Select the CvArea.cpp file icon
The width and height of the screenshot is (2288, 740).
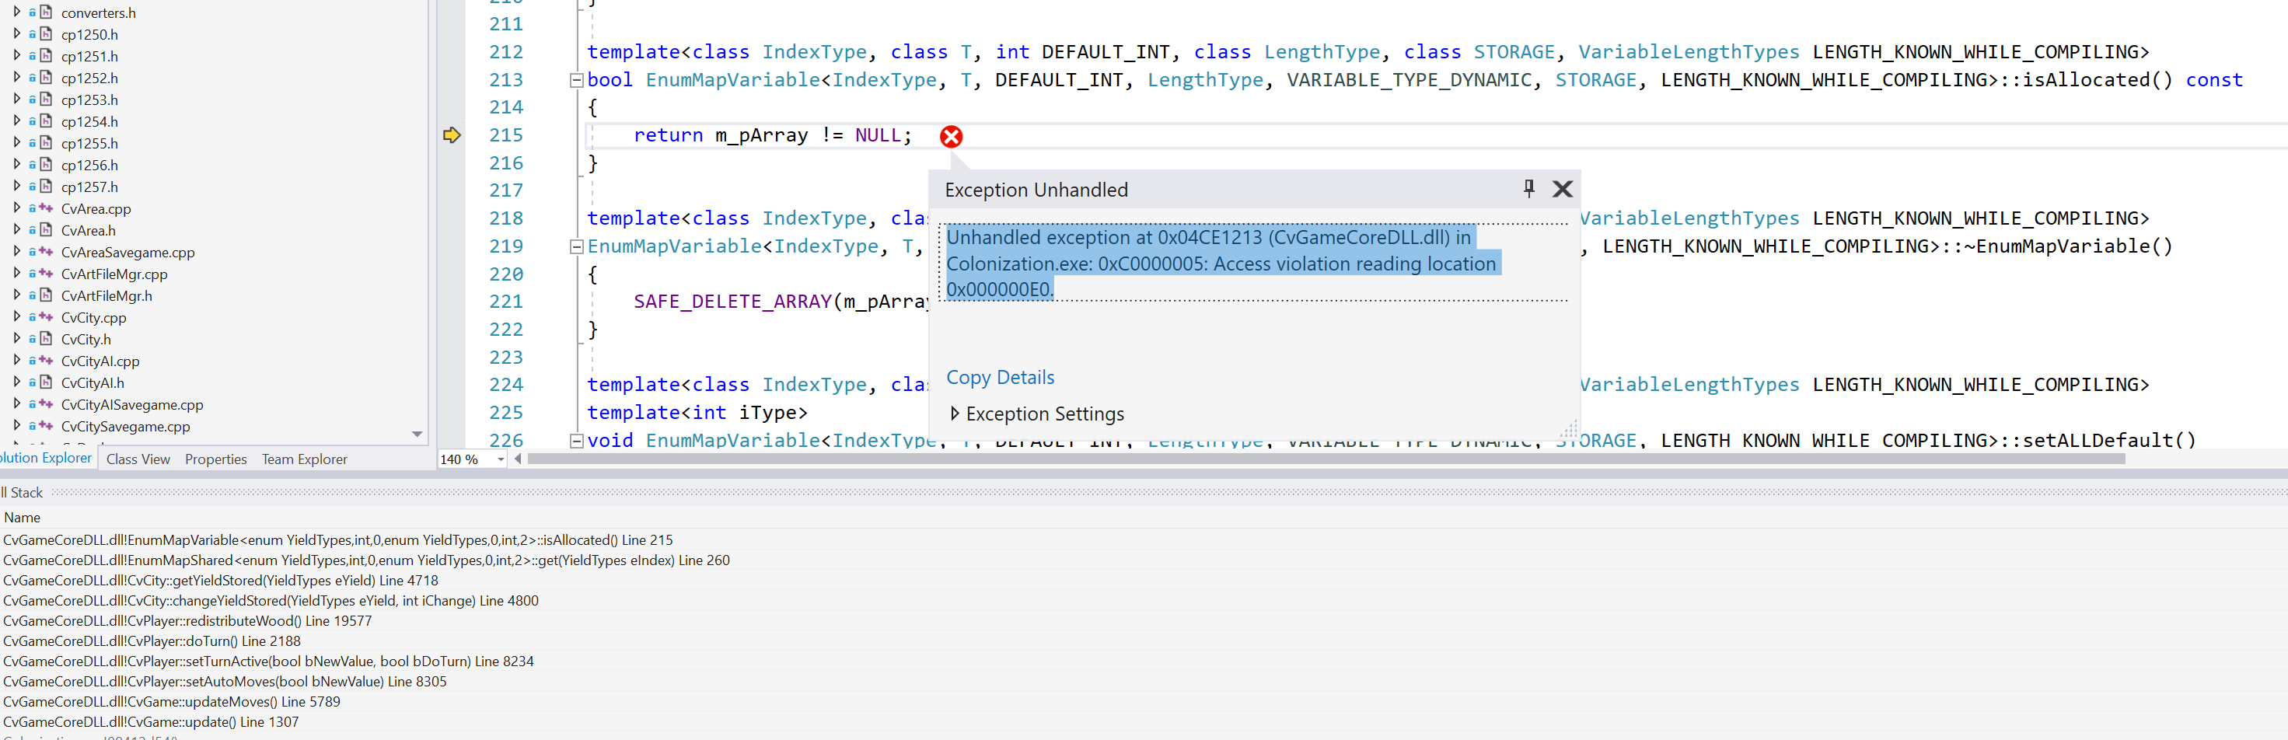tap(45, 209)
